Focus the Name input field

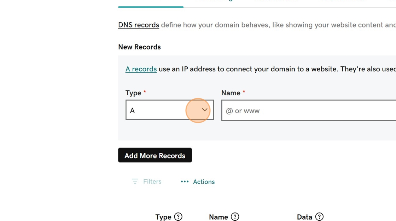[308, 110]
